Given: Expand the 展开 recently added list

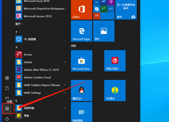Looking at the screenshot, I should pyautogui.click(x=19, y=24).
